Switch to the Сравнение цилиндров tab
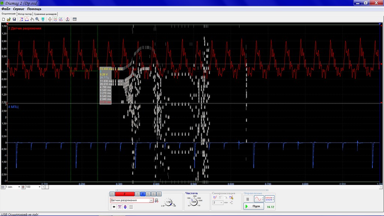The image size is (384, 216). [45, 14]
